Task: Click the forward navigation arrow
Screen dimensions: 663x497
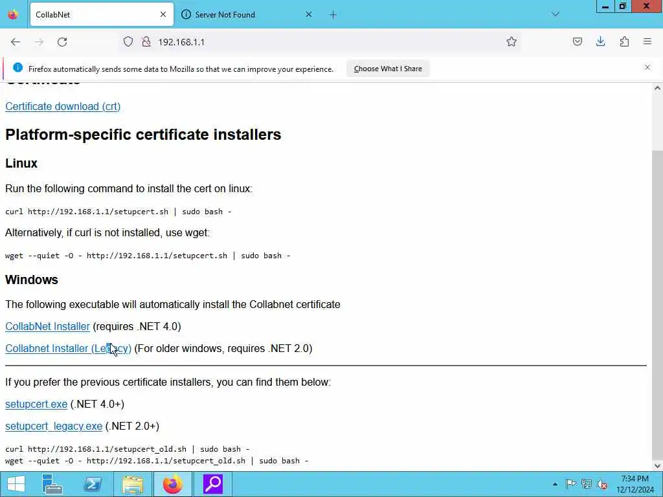Action: point(39,42)
